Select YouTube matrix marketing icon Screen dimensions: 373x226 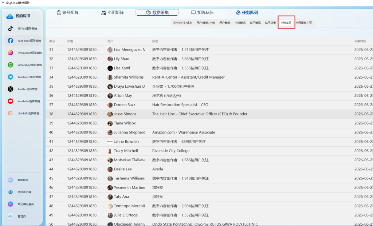tap(11, 101)
